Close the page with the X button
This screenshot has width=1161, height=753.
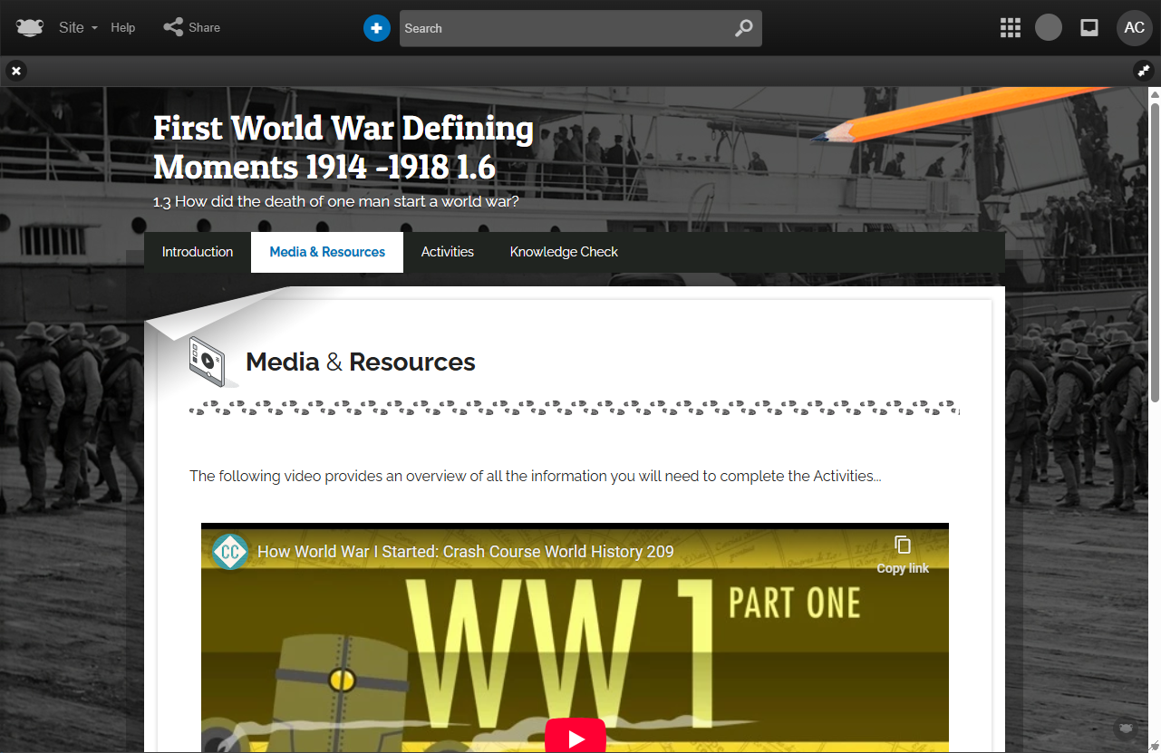pyautogui.click(x=16, y=71)
